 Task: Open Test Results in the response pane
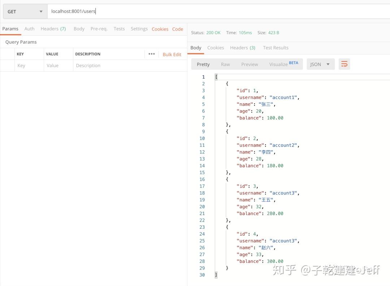pos(276,47)
